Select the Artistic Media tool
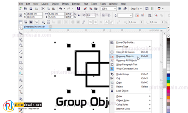Viewport: 188px width, 113px height. 21,57
